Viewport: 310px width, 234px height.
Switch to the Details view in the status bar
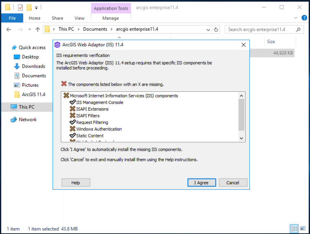(x=294, y=229)
